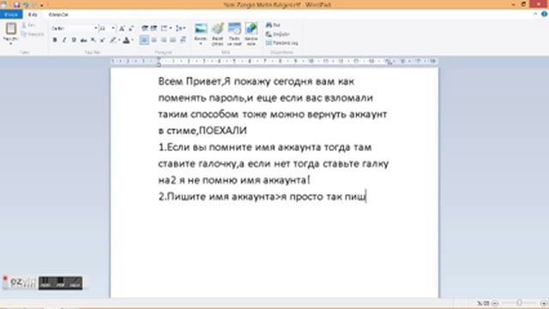This screenshot has width=549, height=309.
Task: Open the line spacing dropdown
Action: pyautogui.click(x=181, y=28)
